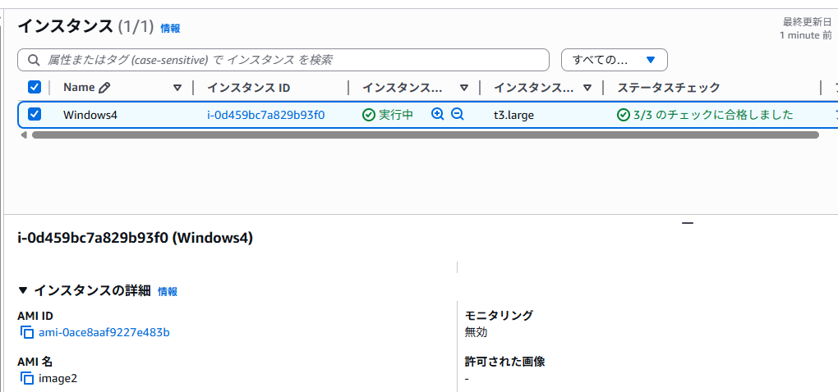The width and height of the screenshot is (838, 392).
Task: Click the search magnifier icon in instance search
Action: pyautogui.click(x=34, y=60)
